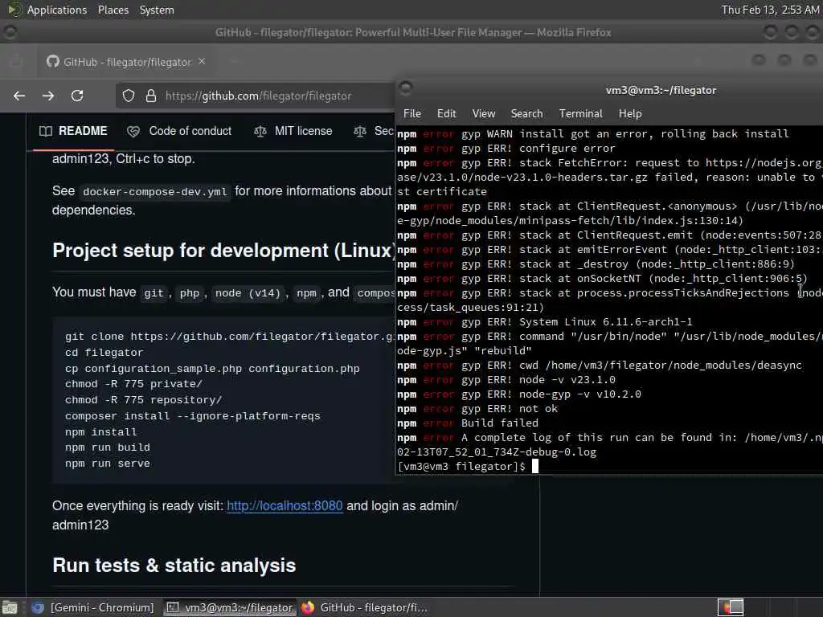Click the clock showing Thu Feb 13, 2:53 AM
This screenshot has width=823, height=617.
769,10
